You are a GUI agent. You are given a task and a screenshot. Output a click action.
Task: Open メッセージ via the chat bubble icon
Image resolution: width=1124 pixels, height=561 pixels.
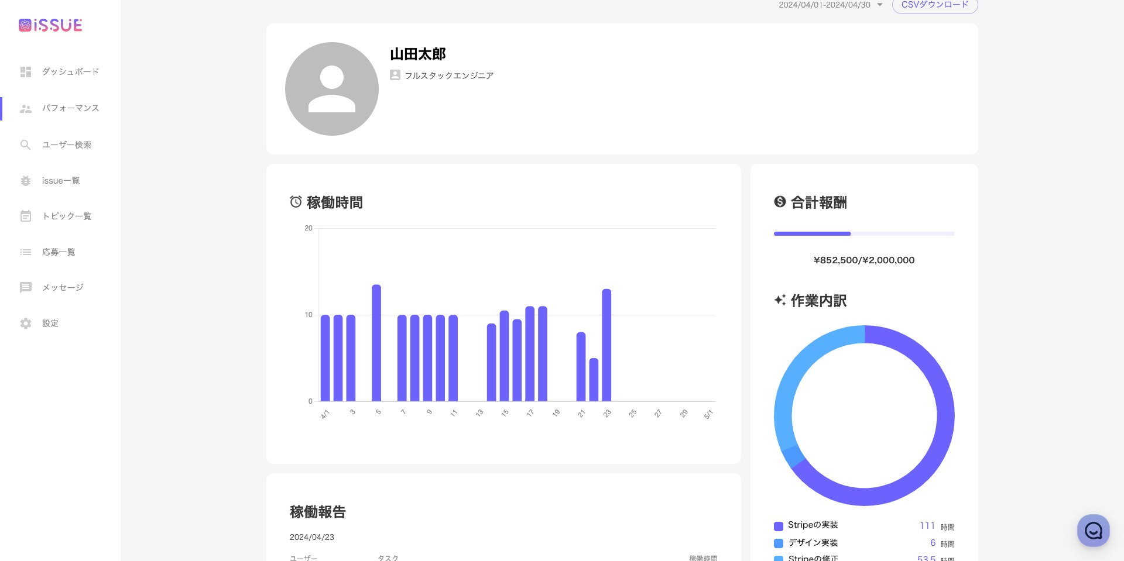[x=26, y=287]
